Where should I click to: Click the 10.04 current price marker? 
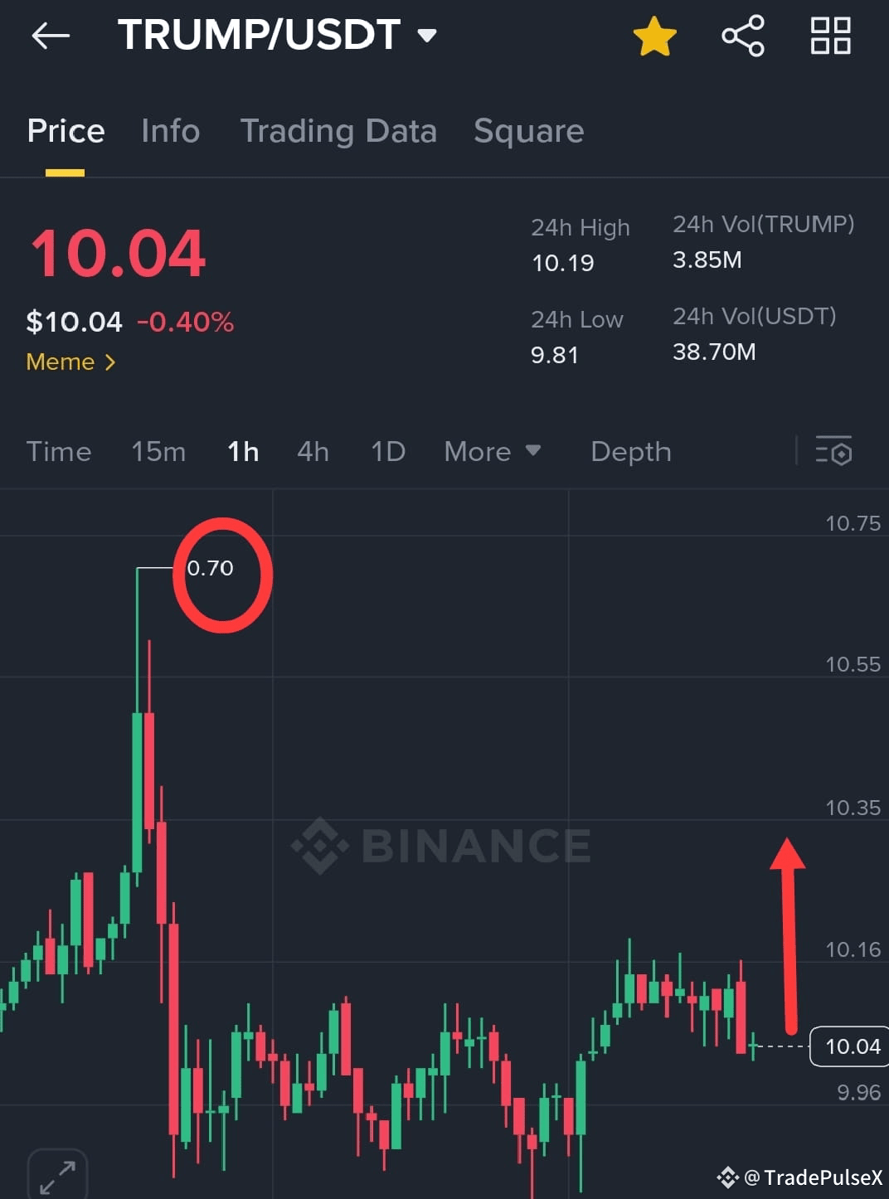[851, 1046]
